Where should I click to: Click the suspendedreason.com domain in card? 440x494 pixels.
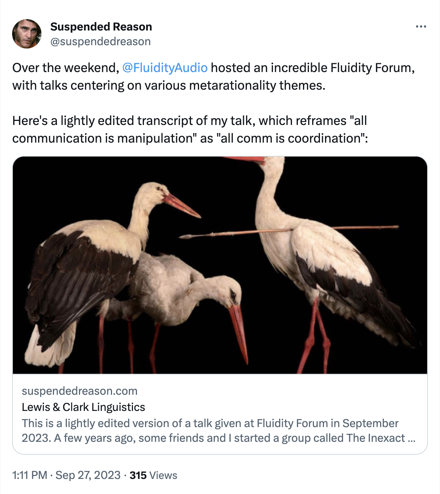(80, 391)
